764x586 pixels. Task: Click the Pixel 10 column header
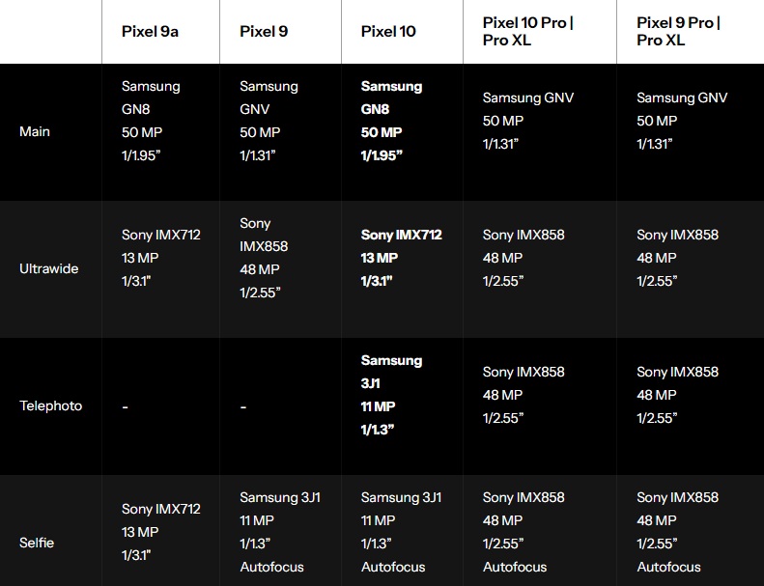tap(388, 31)
